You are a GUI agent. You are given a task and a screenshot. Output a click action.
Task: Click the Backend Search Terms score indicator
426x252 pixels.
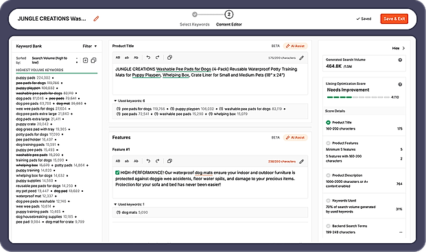[x=328, y=226]
